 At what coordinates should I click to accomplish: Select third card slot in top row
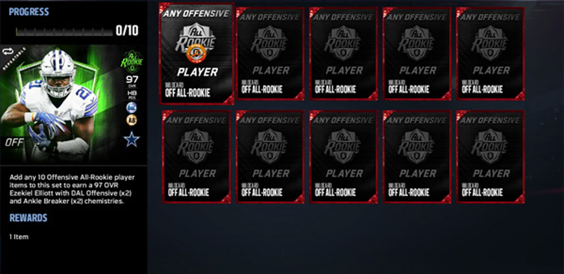point(344,53)
